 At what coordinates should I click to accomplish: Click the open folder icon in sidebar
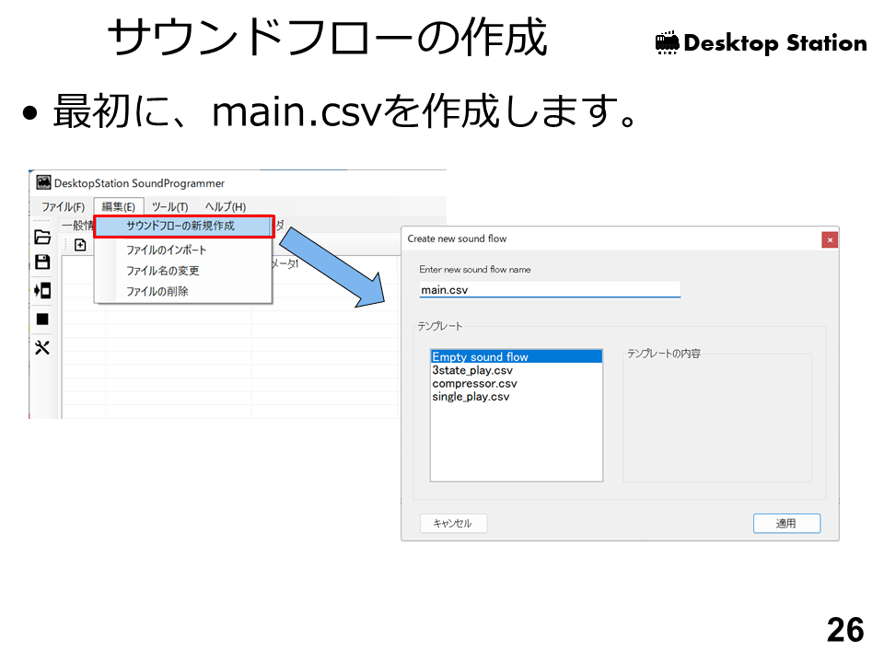coord(42,237)
